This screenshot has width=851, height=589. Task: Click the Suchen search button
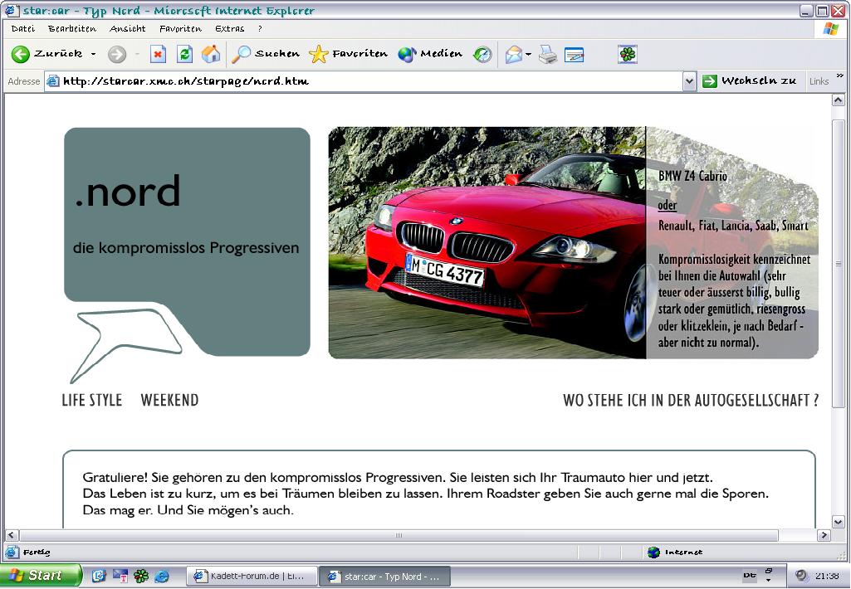pos(265,55)
